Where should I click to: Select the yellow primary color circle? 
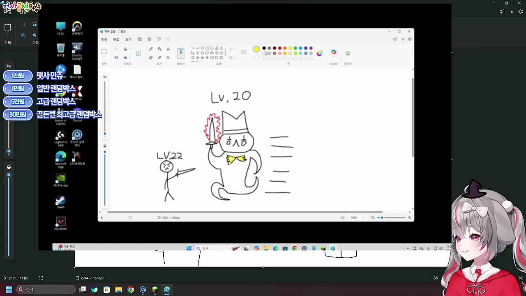pos(256,49)
